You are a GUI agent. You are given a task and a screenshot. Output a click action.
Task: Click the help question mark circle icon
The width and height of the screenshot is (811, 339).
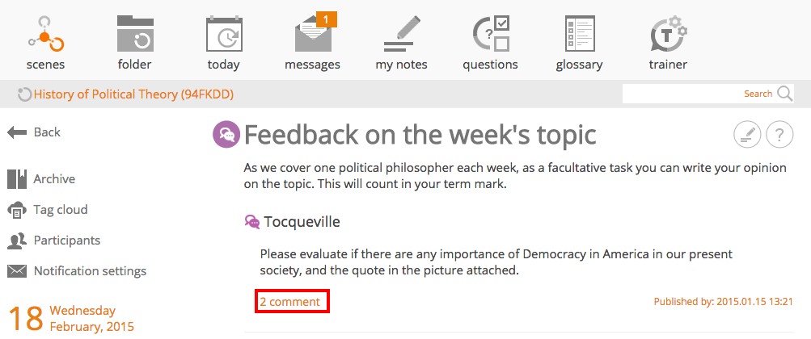coord(779,135)
